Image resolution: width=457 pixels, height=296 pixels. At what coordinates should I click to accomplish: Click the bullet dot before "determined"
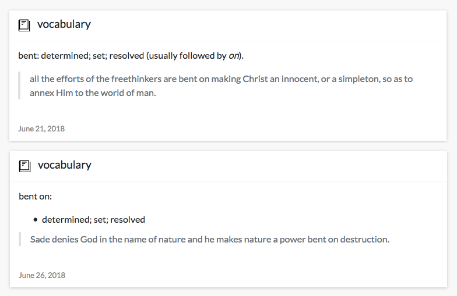click(x=36, y=220)
